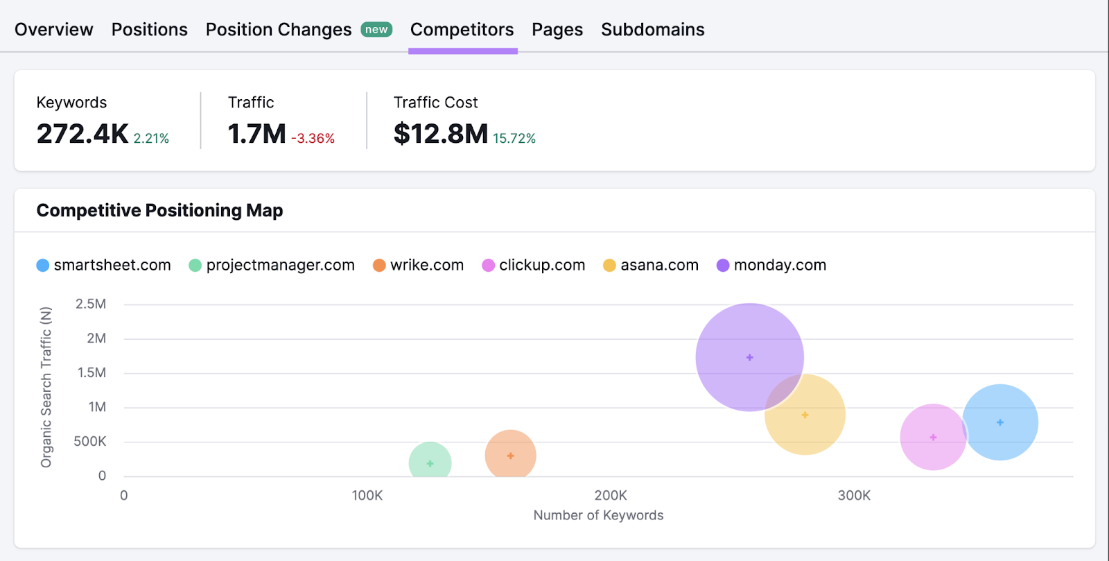The width and height of the screenshot is (1109, 561).
Task: Toggle smartsheet.com in the chart legend
Action: (104, 265)
